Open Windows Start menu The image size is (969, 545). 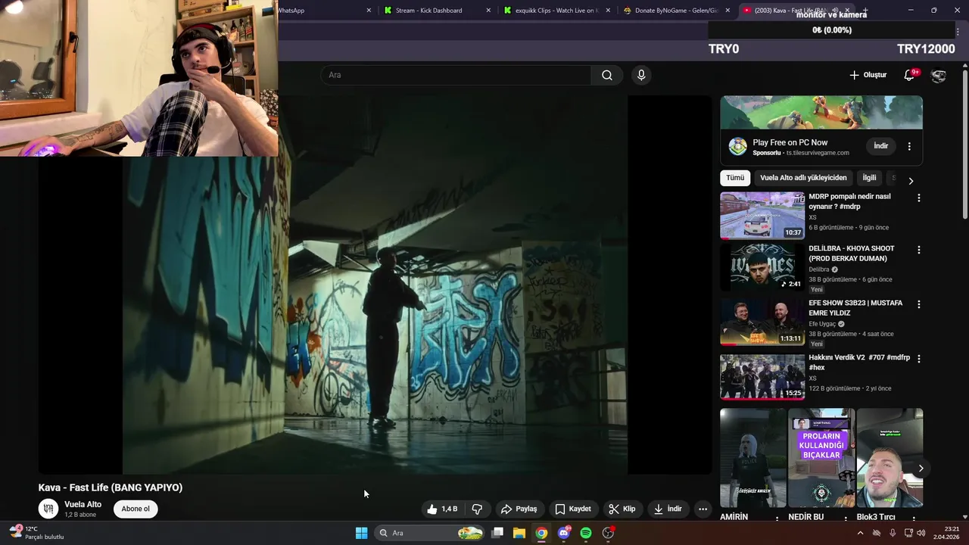tap(361, 533)
